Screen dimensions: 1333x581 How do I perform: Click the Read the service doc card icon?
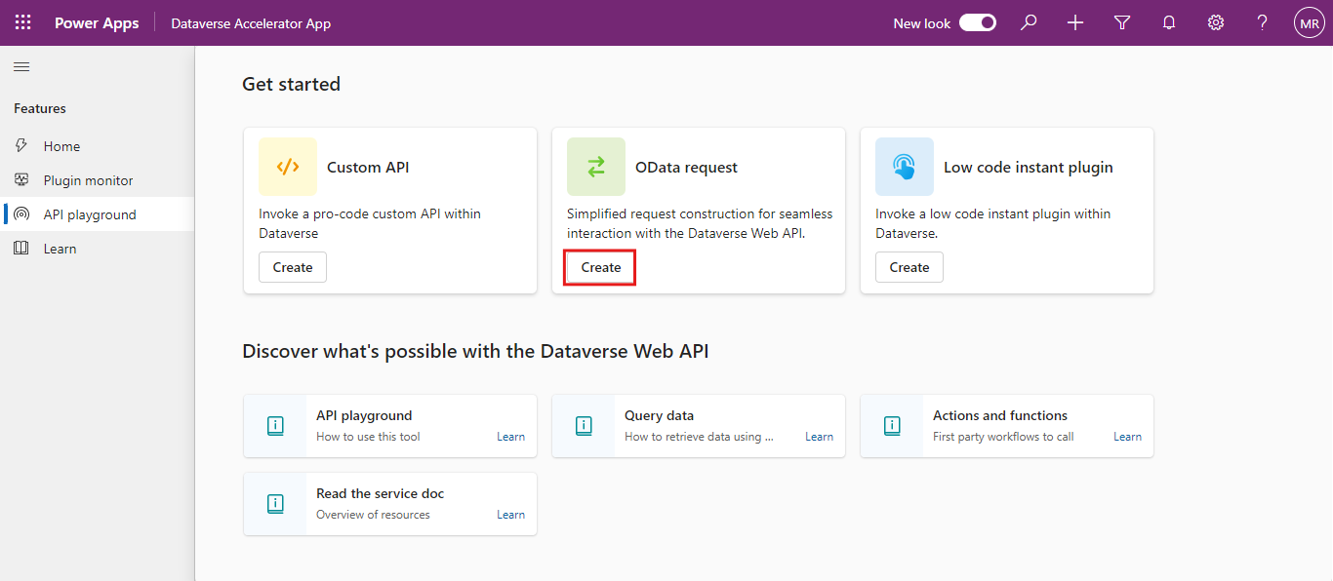point(275,504)
